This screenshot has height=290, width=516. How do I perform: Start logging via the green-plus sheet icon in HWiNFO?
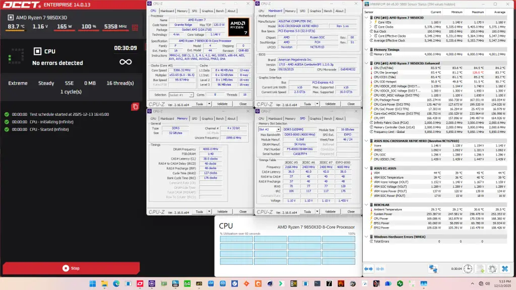click(480, 268)
